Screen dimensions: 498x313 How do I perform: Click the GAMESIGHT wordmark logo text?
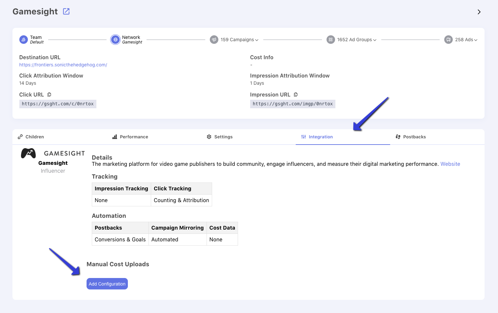coord(64,153)
